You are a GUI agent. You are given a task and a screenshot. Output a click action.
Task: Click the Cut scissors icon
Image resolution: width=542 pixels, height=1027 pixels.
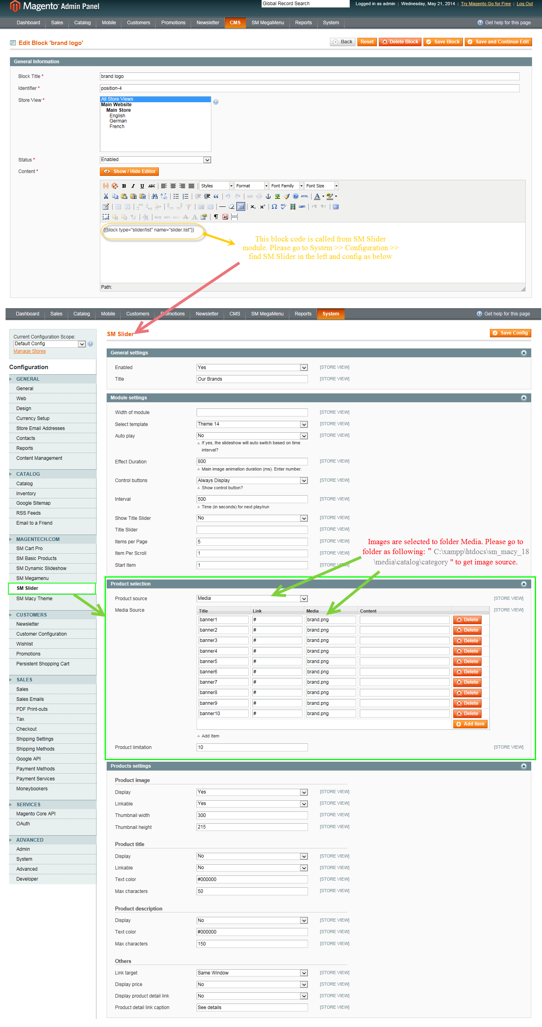click(x=106, y=196)
